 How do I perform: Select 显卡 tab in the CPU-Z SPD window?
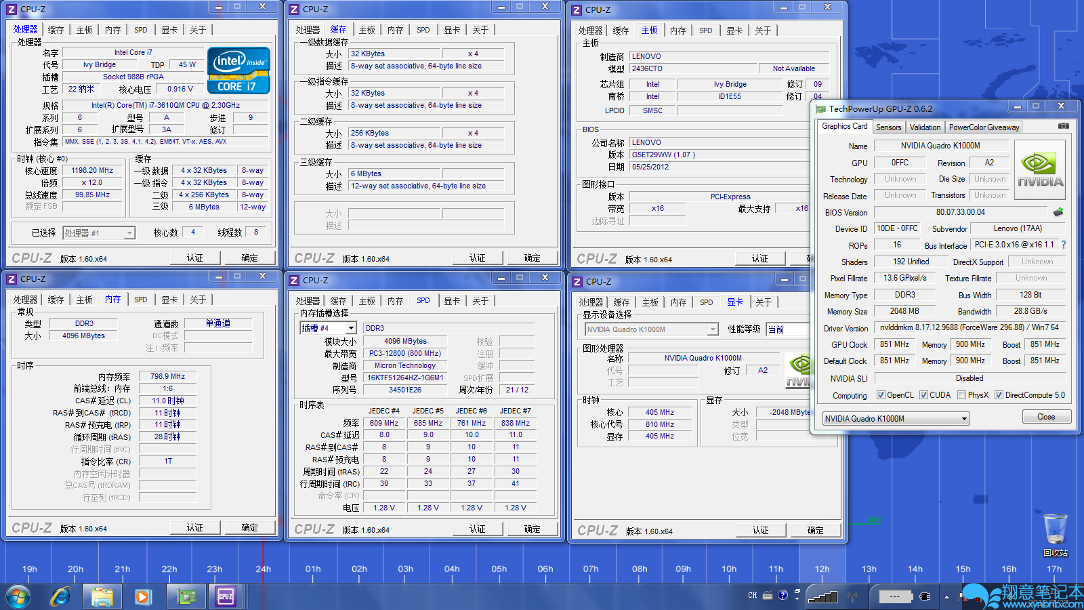point(452,301)
